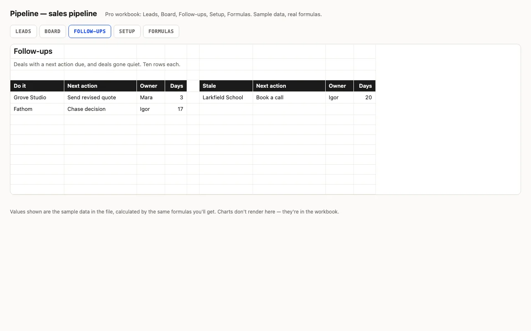Click the Fathom cell
The height and width of the screenshot is (331, 531).
click(37, 109)
